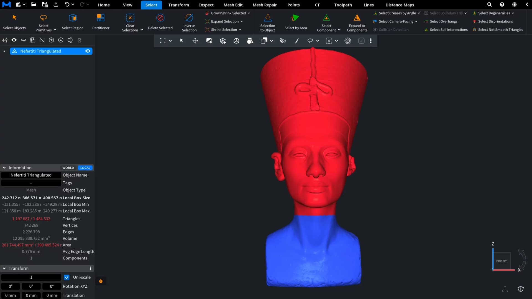Click the trash icon in the object list toolbar
The height and width of the screenshot is (299, 532).
80,40
